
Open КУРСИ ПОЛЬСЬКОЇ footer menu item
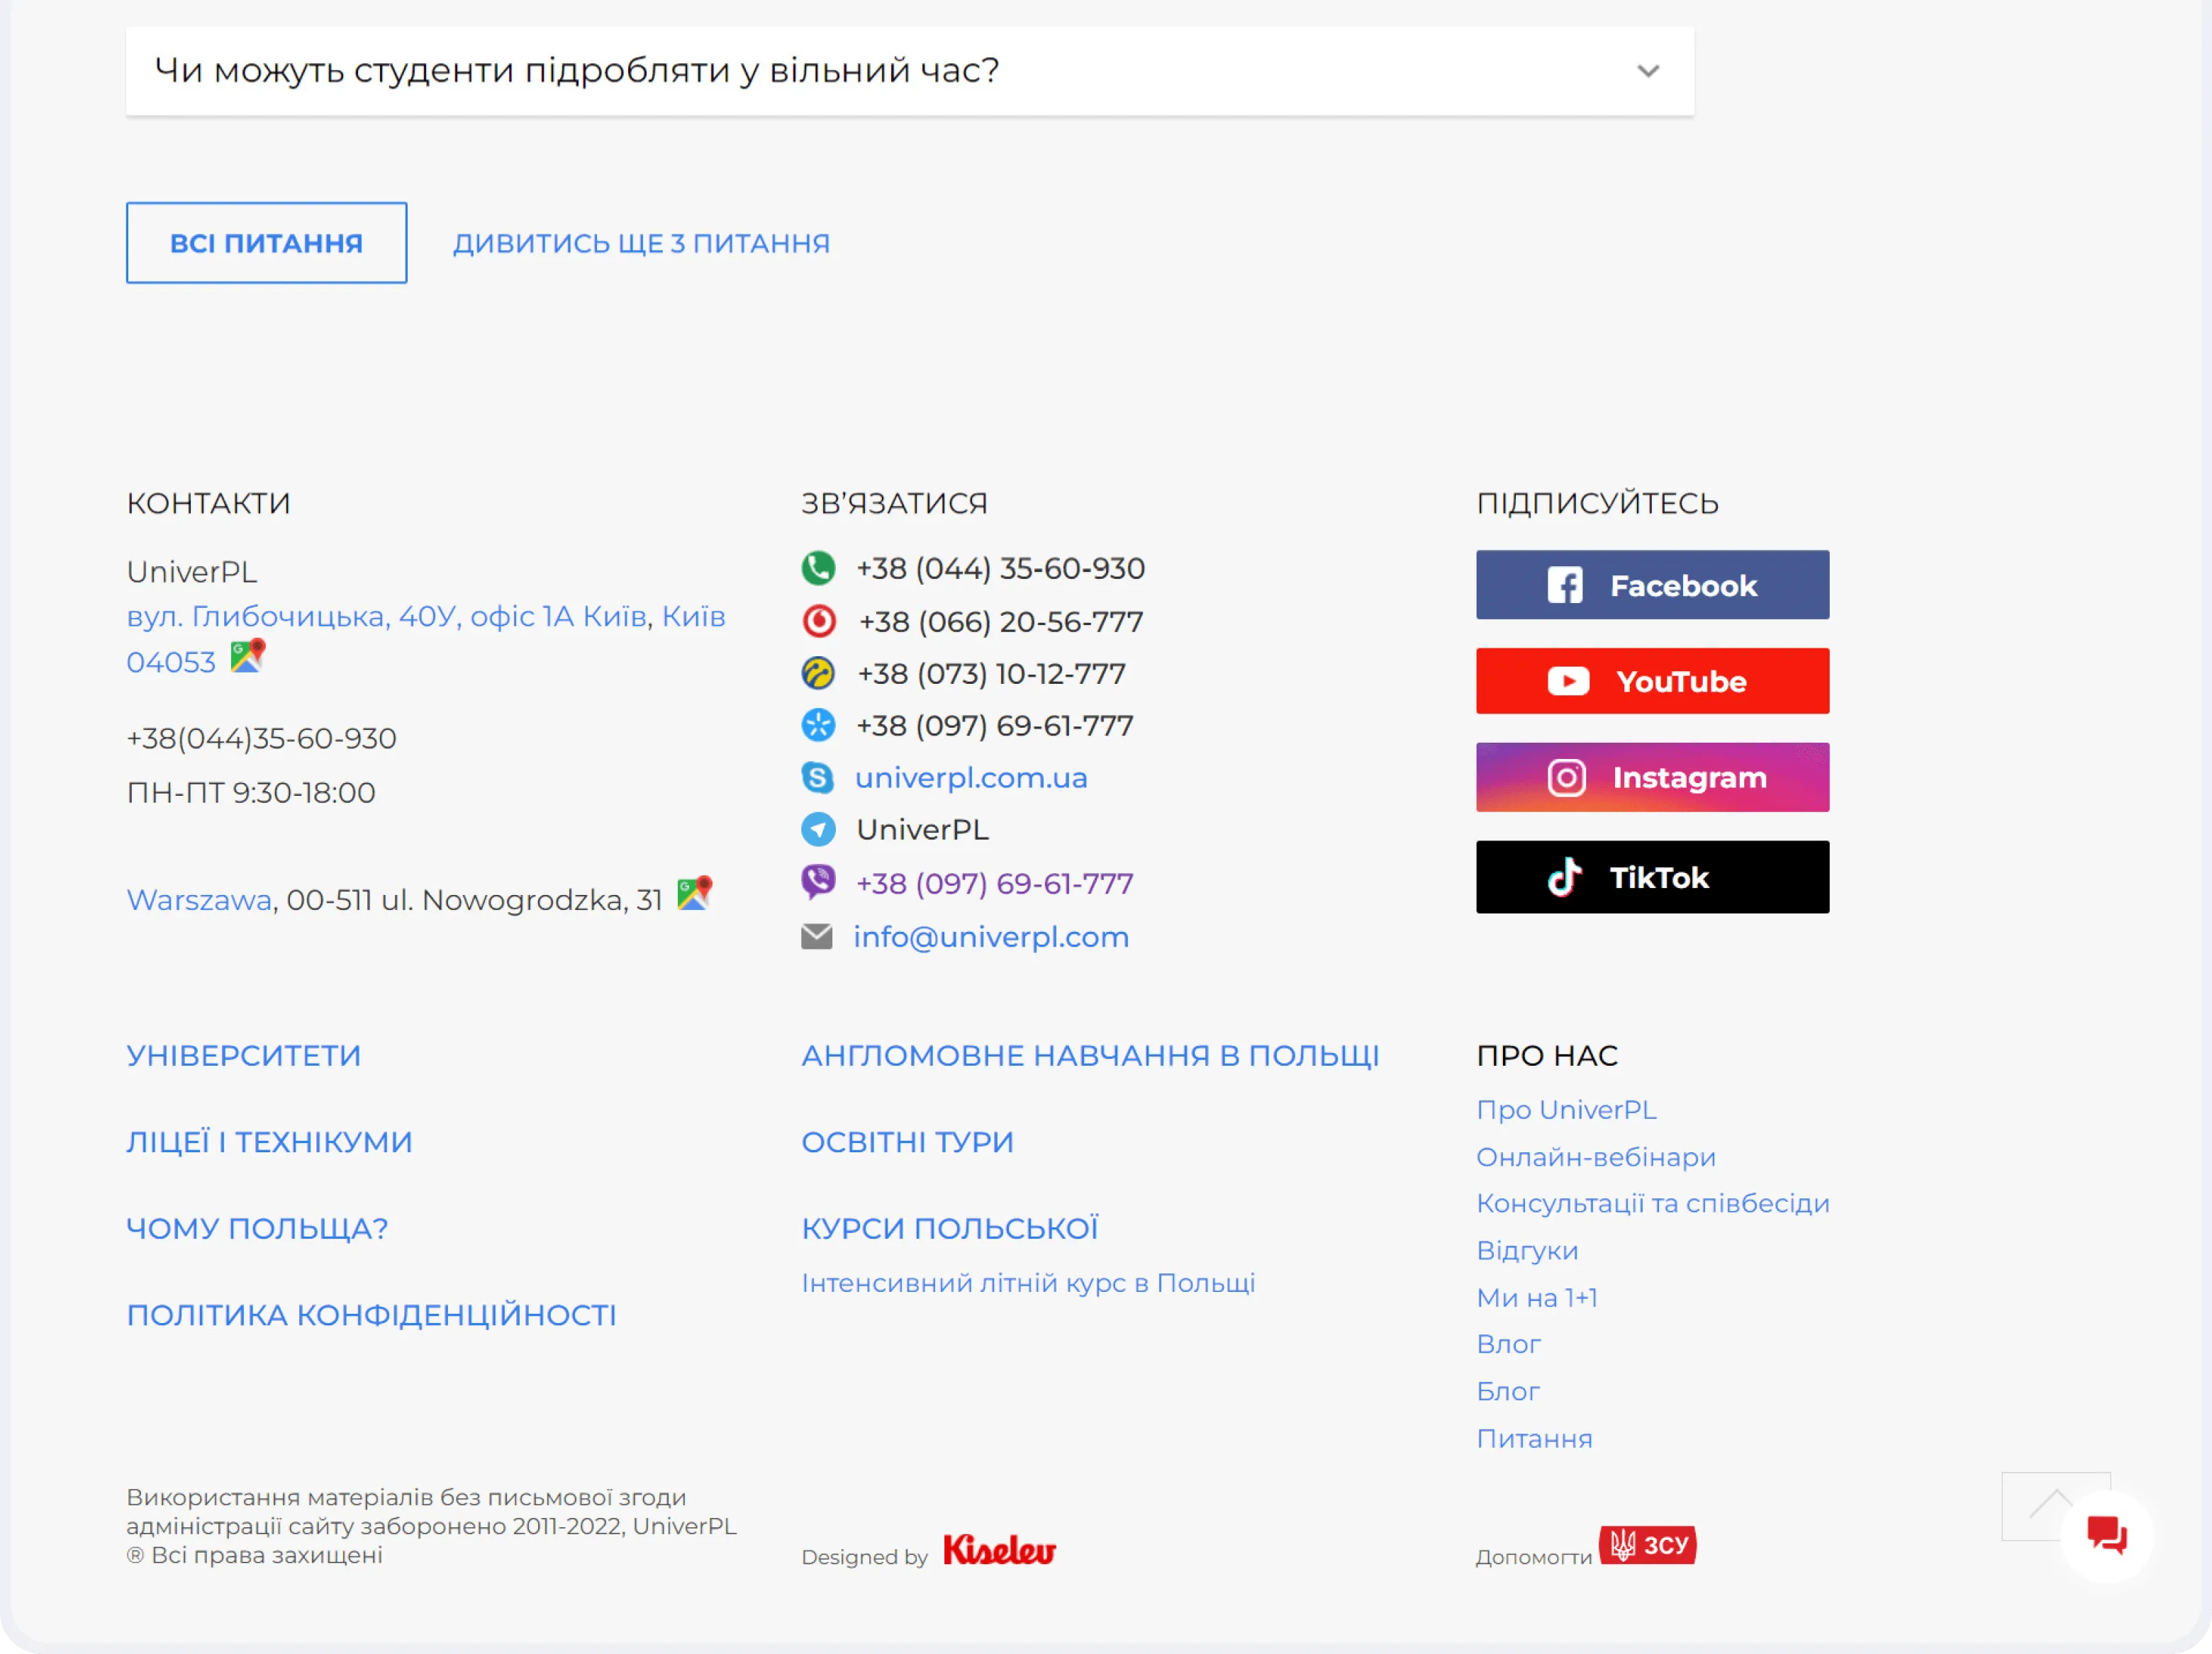(x=949, y=1228)
